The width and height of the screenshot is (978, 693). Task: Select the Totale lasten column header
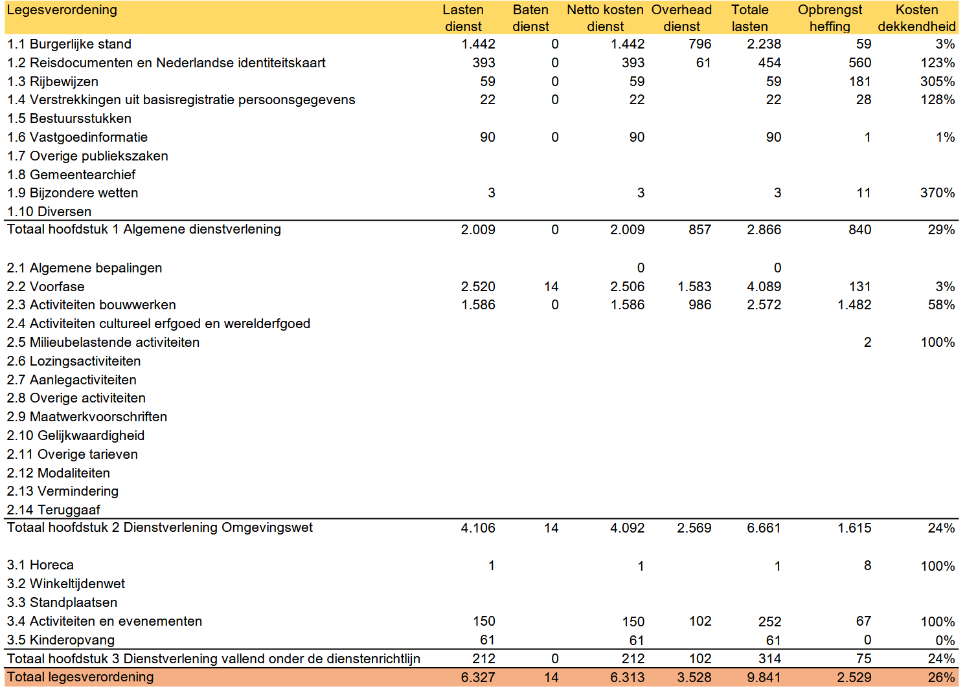click(x=749, y=17)
